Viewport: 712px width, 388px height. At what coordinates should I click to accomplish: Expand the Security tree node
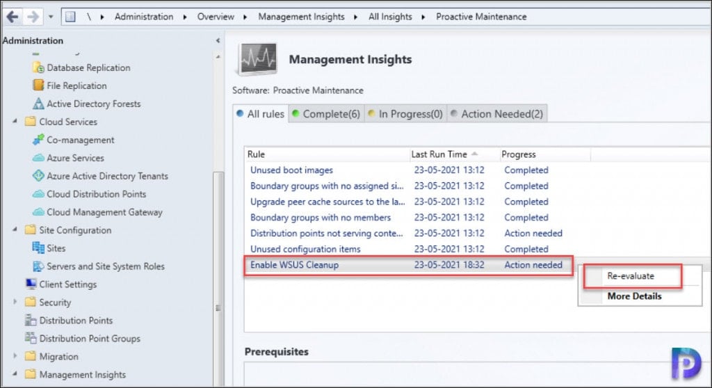[x=15, y=302]
